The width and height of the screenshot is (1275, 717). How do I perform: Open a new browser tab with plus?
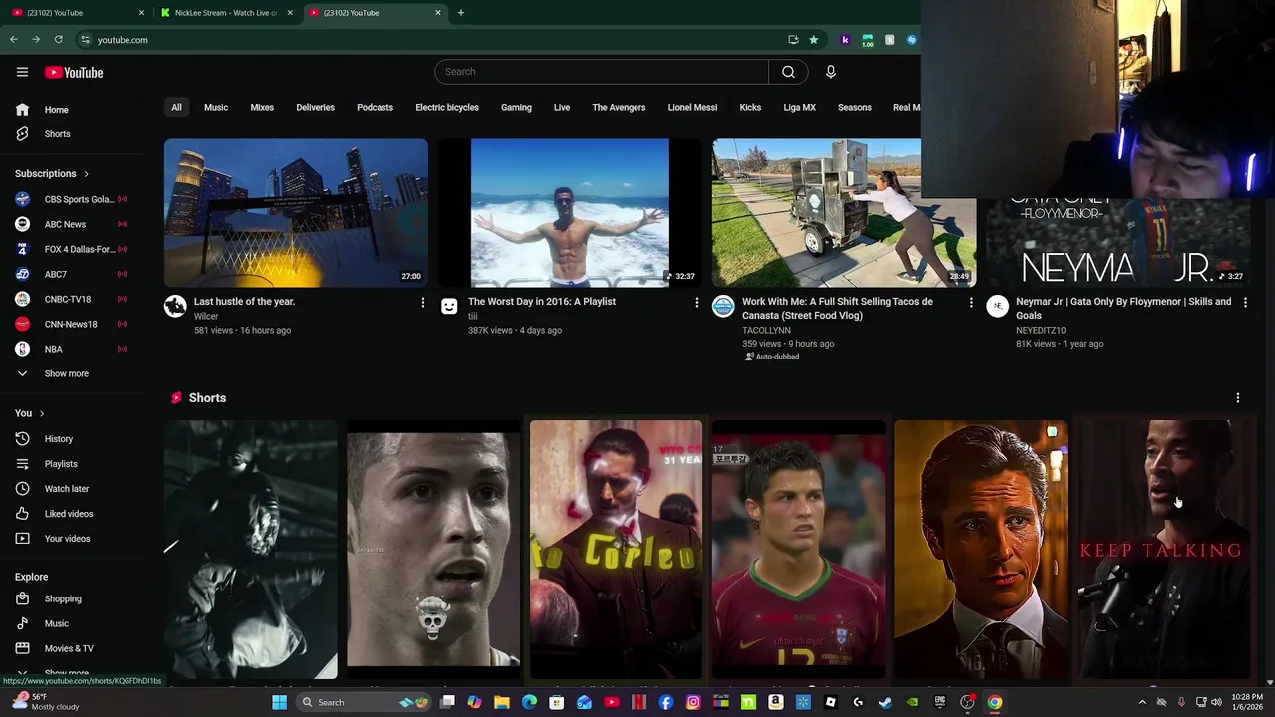(x=460, y=13)
